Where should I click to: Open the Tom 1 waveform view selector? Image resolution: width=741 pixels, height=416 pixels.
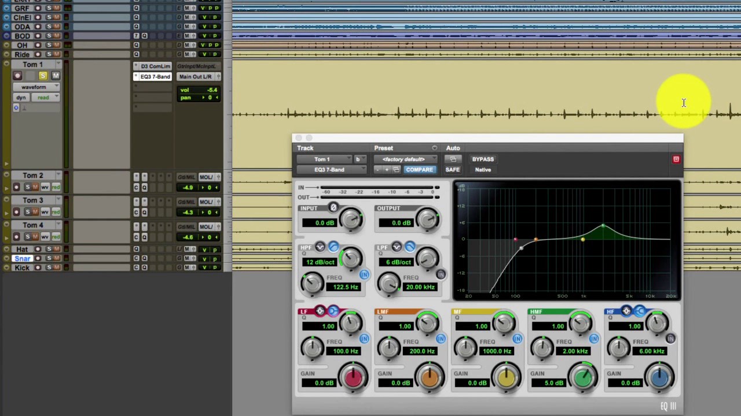(36, 87)
